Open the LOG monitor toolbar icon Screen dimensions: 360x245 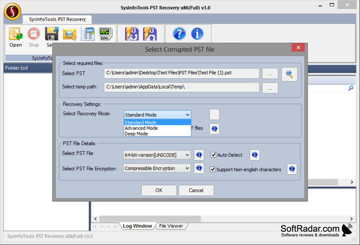point(106,34)
